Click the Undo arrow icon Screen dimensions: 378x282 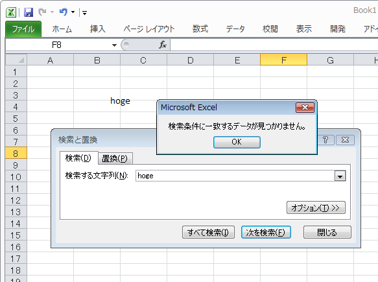pos(64,12)
